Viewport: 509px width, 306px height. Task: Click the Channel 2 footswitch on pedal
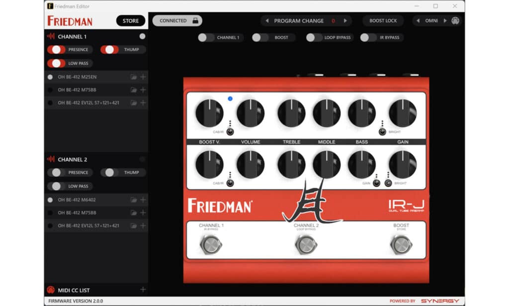click(x=306, y=245)
